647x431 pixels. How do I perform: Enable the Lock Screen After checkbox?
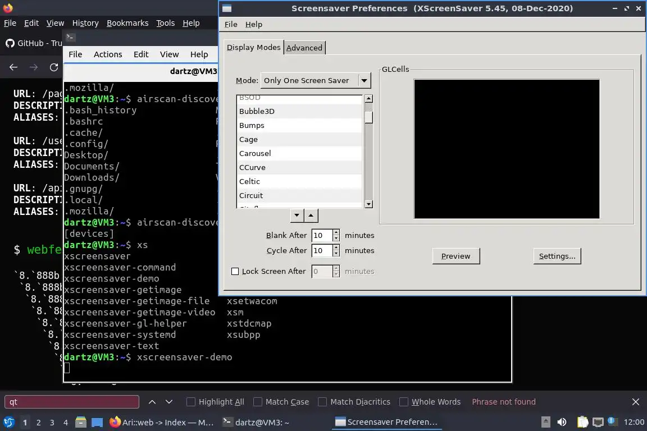point(235,272)
